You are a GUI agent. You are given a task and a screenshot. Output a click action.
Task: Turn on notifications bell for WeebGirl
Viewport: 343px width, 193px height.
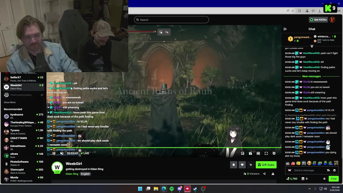click(233, 165)
